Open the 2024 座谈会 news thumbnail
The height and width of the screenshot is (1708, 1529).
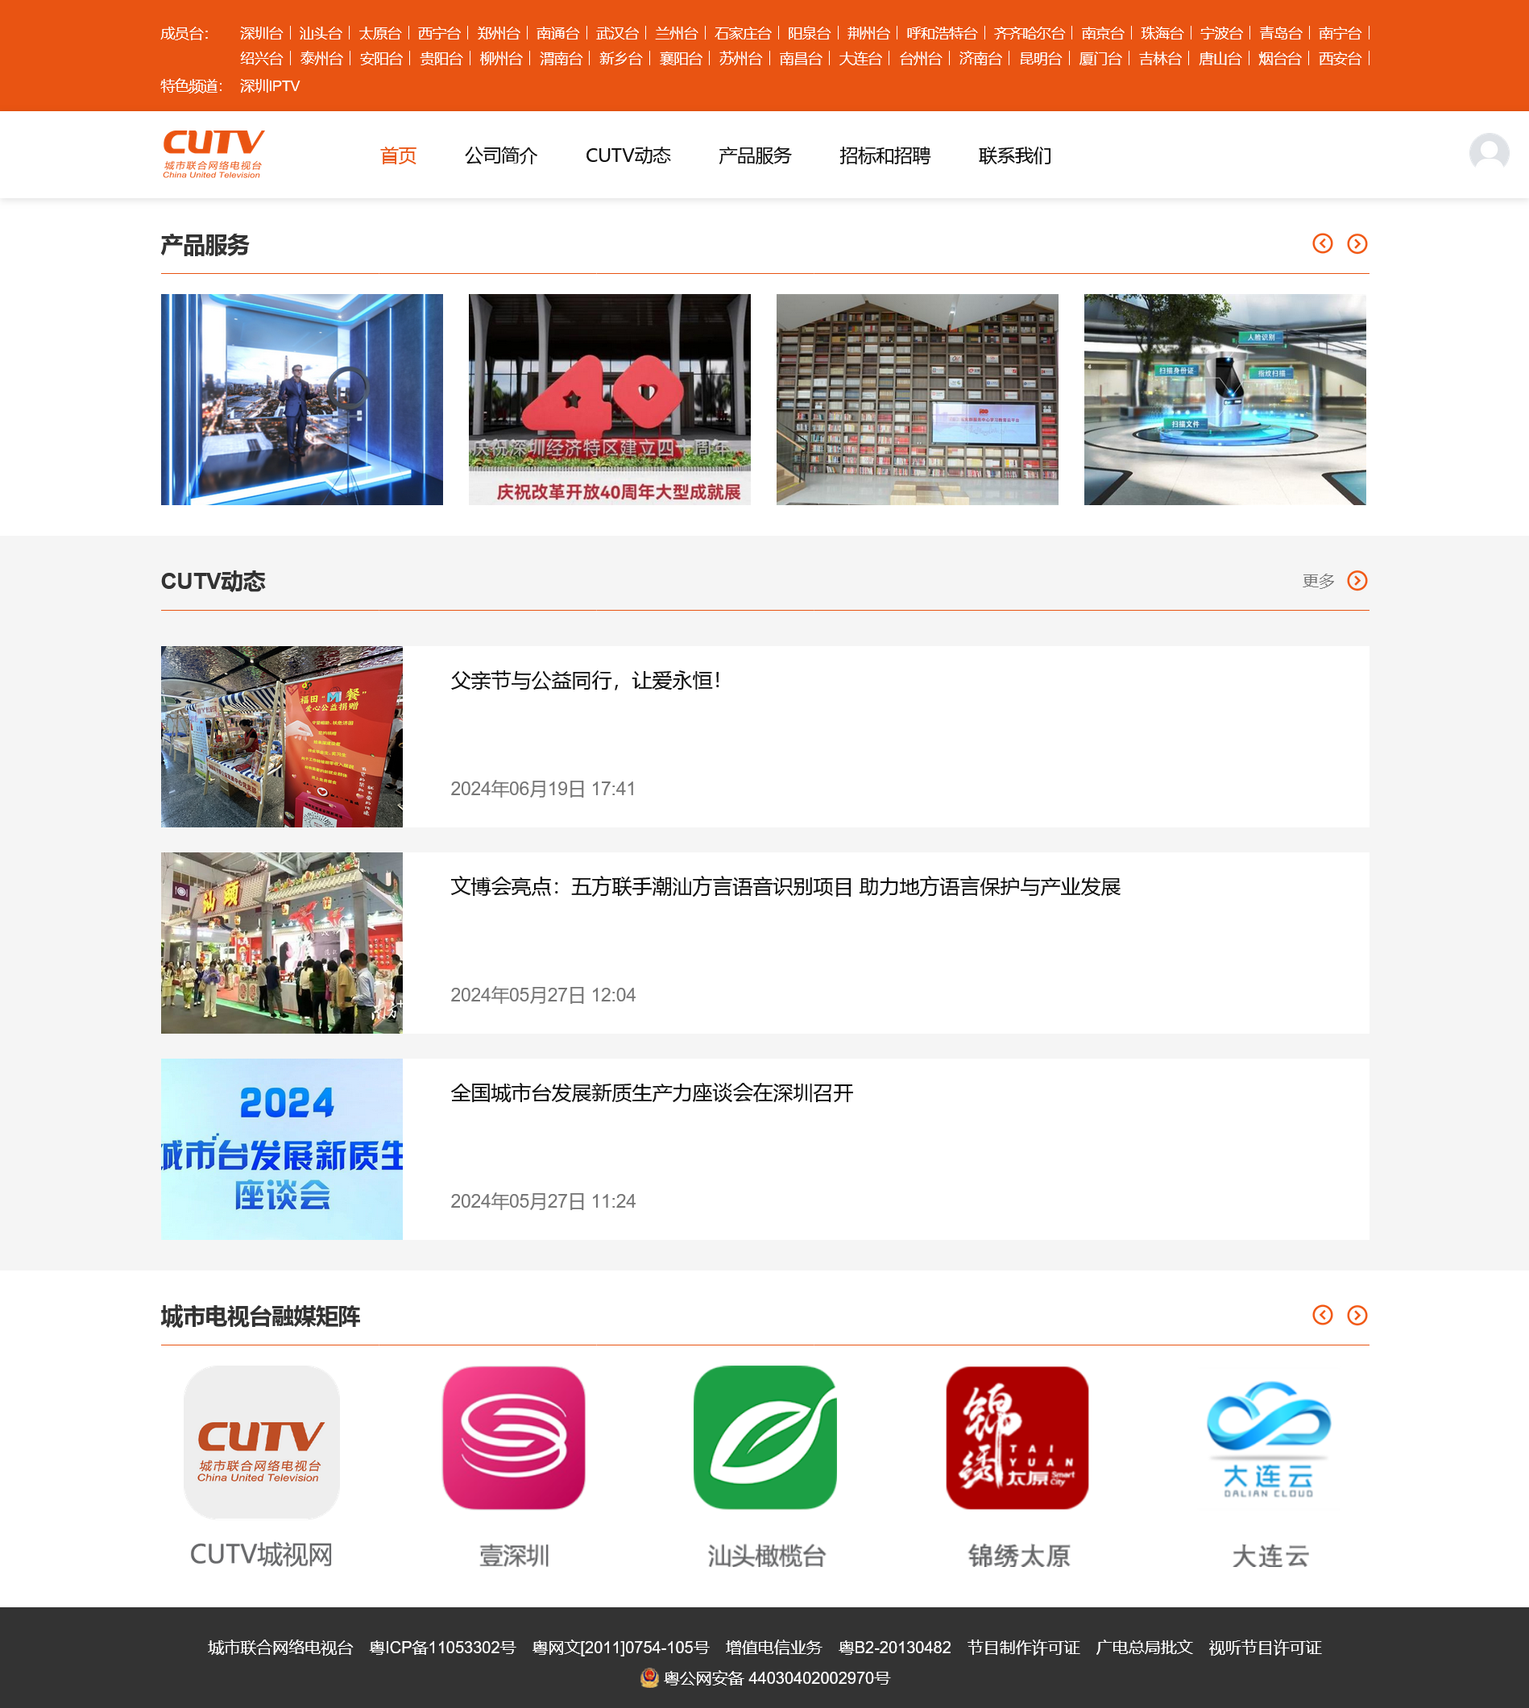coord(281,1148)
